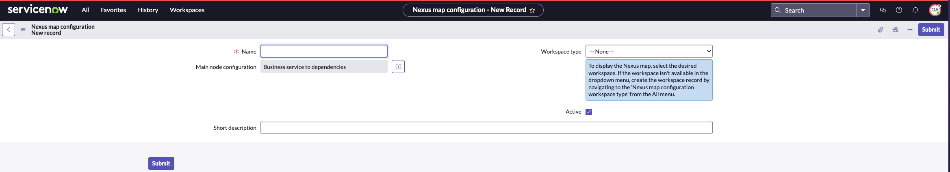Viewport: 950px width, 172px height.
Task: Click the bottom Submit button
Action: pyautogui.click(x=161, y=163)
